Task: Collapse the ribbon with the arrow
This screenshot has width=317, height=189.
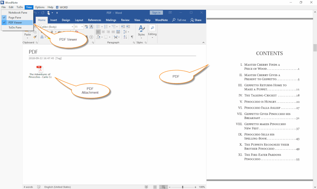Action: click(203, 42)
